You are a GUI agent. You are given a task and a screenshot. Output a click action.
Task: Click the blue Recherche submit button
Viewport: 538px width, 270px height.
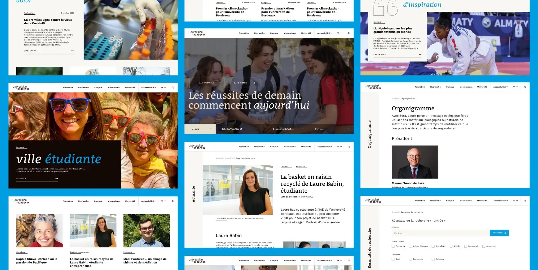pyautogui.click(x=499, y=233)
